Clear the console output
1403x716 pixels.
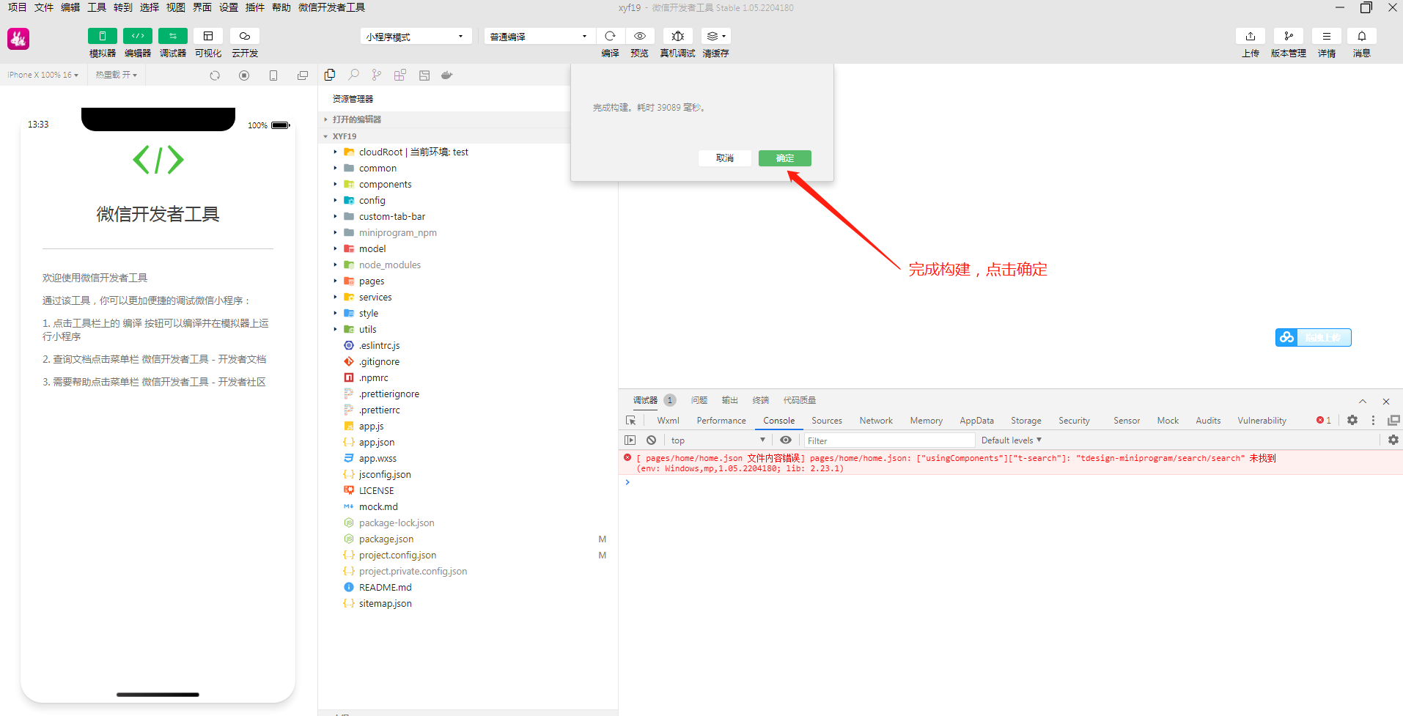652,440
